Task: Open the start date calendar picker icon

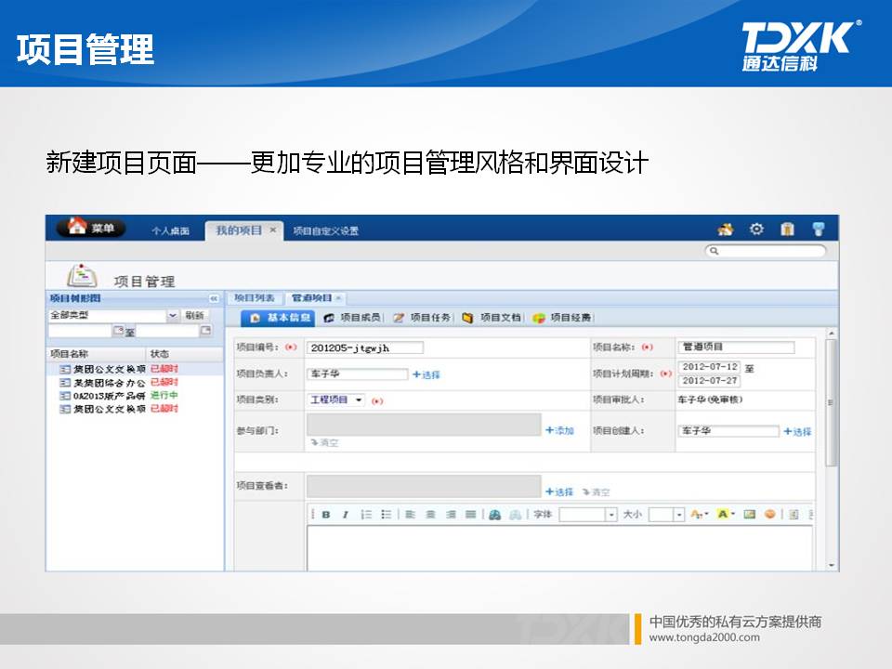Action: 118,330
